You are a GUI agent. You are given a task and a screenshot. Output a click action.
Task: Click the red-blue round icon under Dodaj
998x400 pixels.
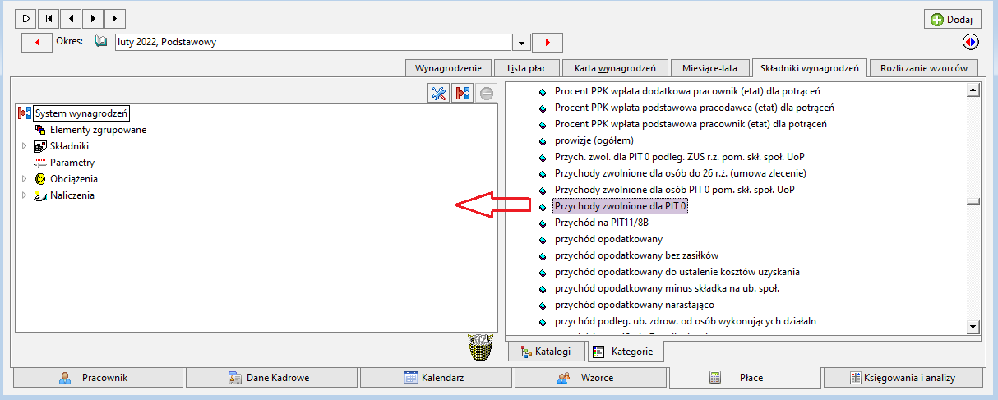971,42
